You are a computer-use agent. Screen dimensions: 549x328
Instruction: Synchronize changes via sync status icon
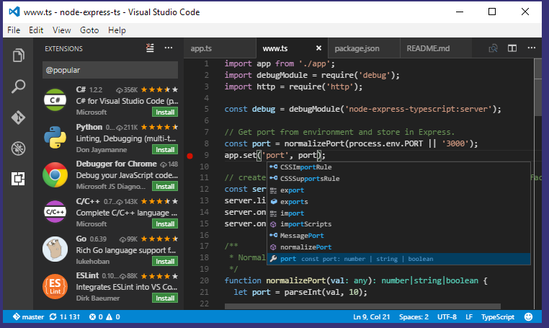point(65,316)
